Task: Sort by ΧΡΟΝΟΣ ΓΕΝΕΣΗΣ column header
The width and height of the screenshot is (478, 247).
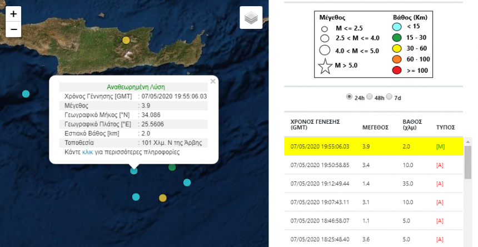Action: tap(315, 124)
